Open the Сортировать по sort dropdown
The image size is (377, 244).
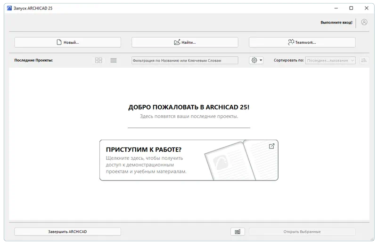coord(330,61)
